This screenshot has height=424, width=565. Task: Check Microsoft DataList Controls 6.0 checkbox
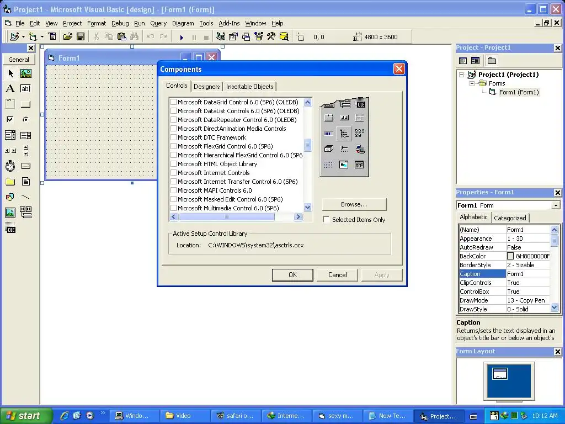(x=173, y=111)
